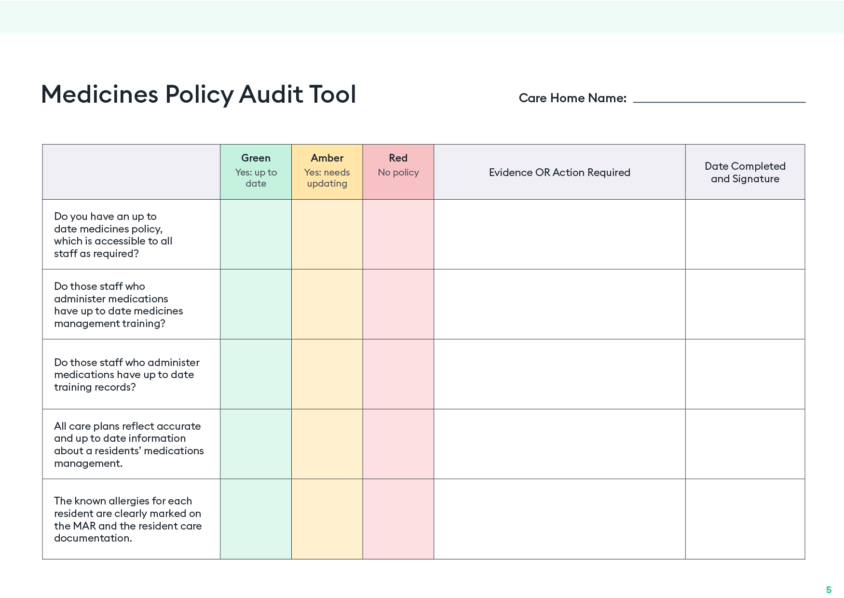The width and height of the screenshot is (844, 598).
Task: Click the green cell for the medicines policy question
Action: [256, 234]
